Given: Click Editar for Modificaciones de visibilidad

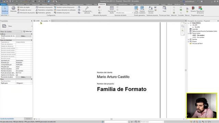Looking at the screenshot, I should click(x=23, y=36).
